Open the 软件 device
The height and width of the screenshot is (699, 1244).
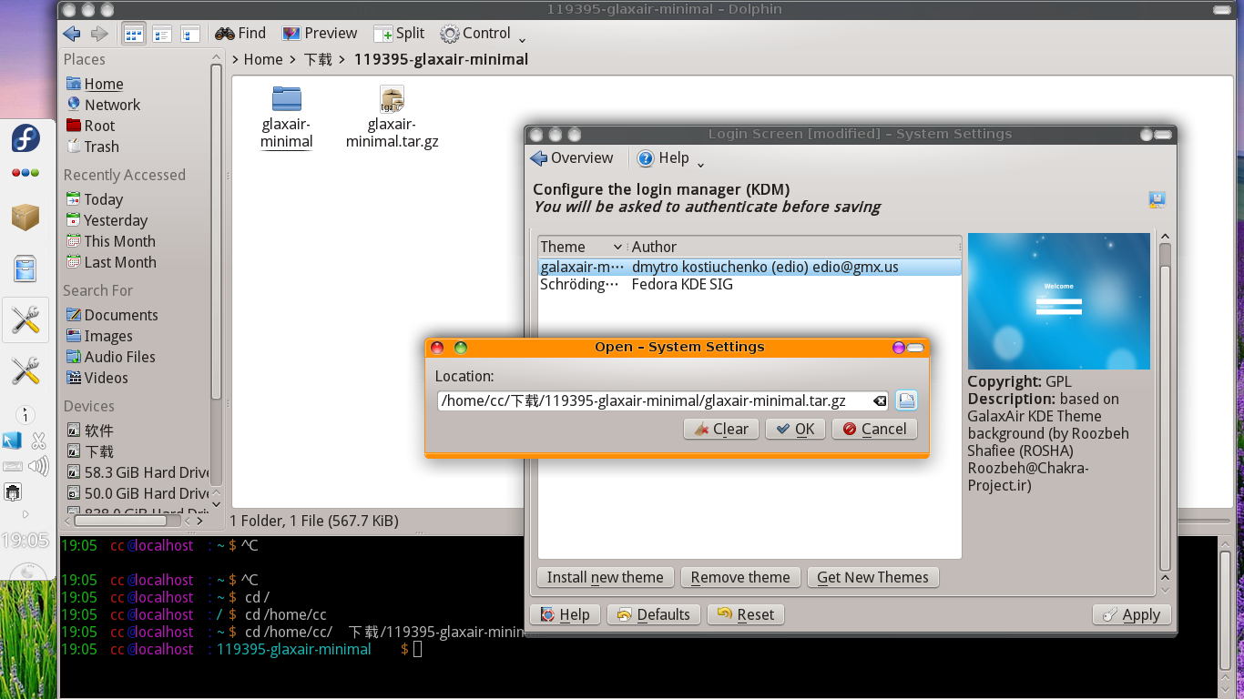89,431
